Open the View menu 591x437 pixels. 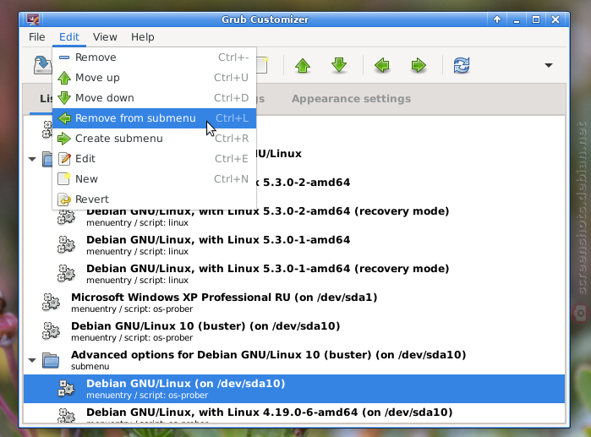pyautogui.click(x=105, y=37)
